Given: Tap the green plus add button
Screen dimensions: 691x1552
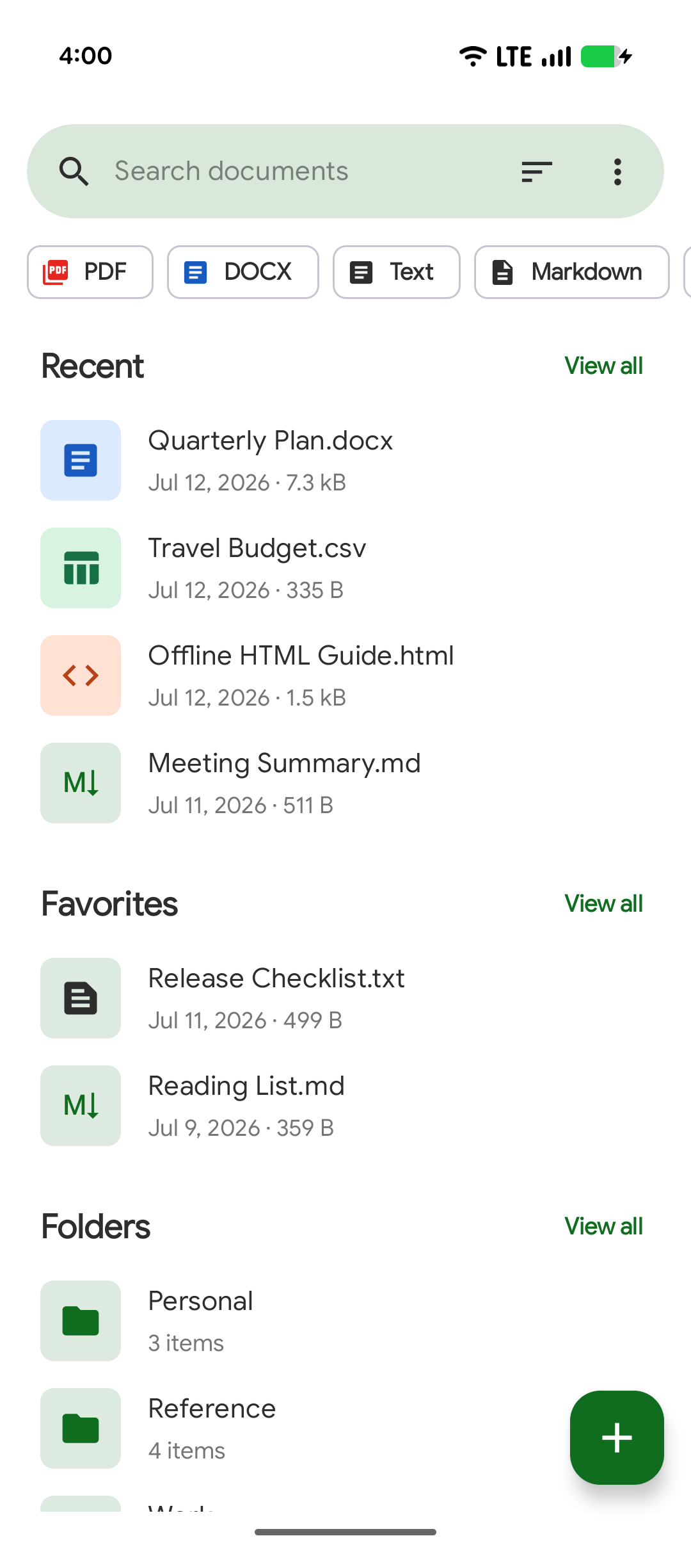Looking at the screenshot, I should tap(617, 1437).
